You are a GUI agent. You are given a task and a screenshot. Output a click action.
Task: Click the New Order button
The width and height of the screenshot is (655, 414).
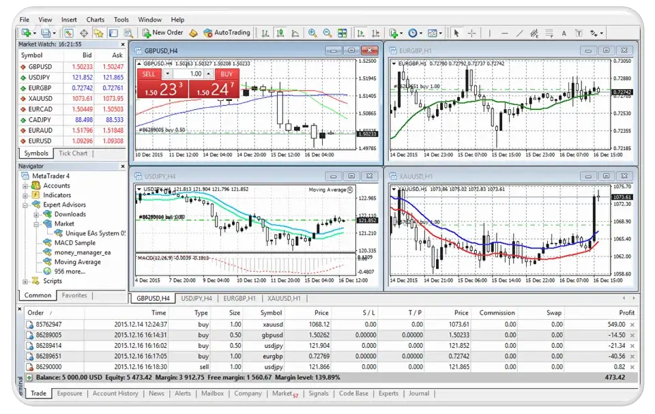(162, 33)
